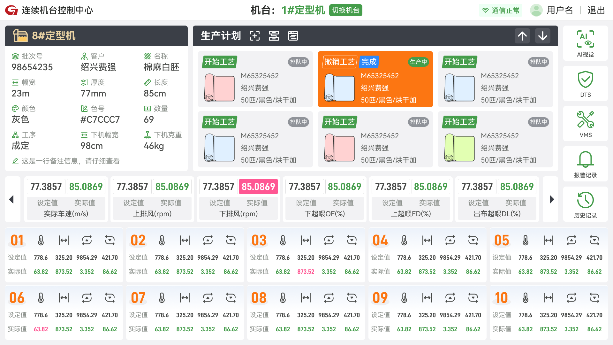
Task: Move production plan up with arrow
Action: point(522,36)
